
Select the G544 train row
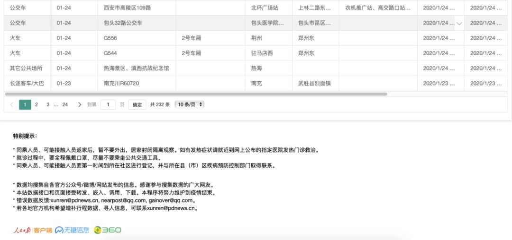tap(110, 53)
